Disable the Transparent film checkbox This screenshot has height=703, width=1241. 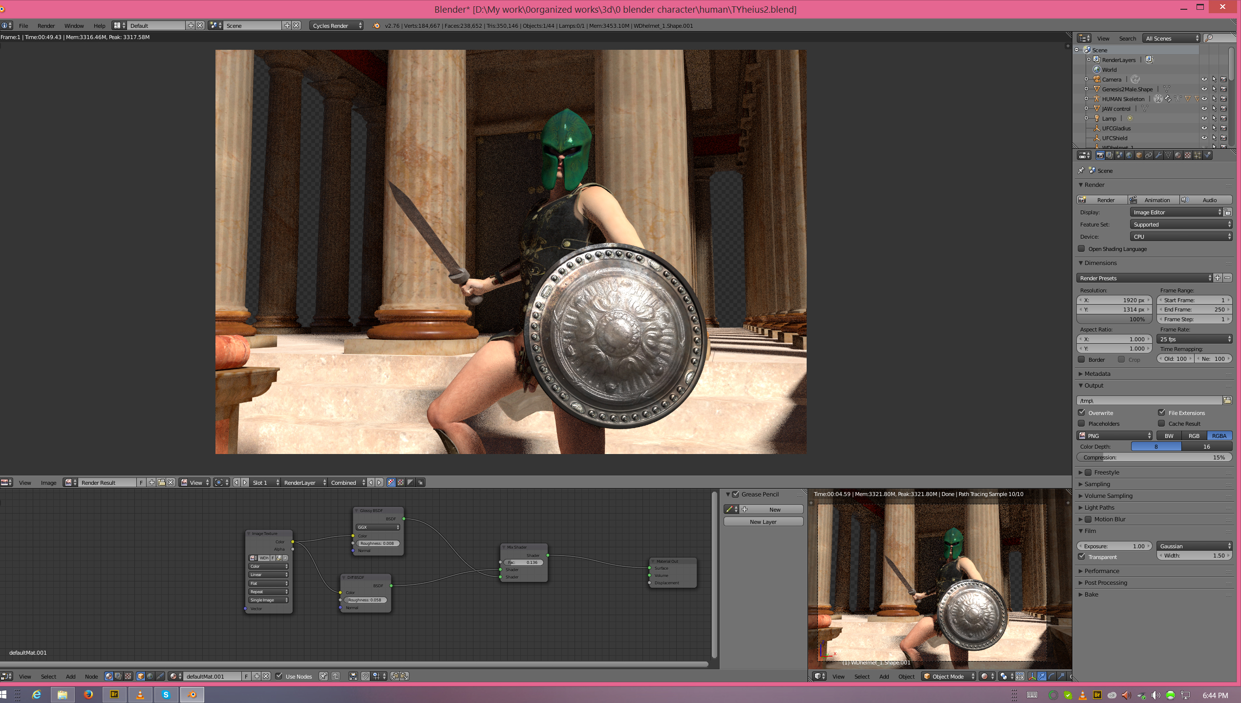[x=1082, y=557]
